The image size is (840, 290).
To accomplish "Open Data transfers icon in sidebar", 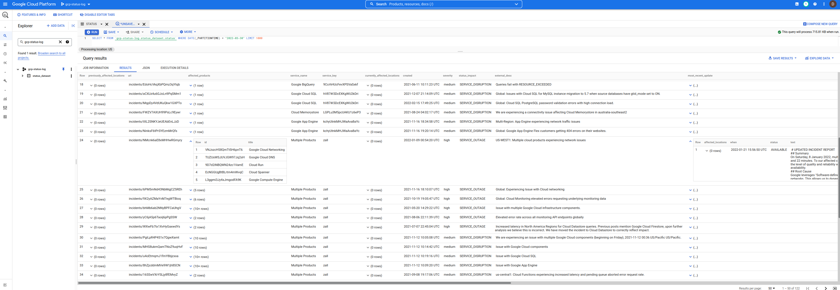I will [5, 45].
